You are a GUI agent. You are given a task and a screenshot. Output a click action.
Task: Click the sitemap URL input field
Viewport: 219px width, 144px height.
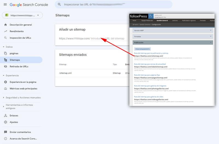pos(110,38)
